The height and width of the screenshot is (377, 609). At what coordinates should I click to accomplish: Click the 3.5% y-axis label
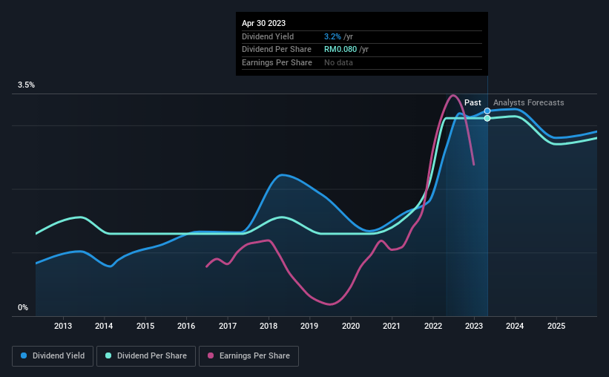(26, 85)
